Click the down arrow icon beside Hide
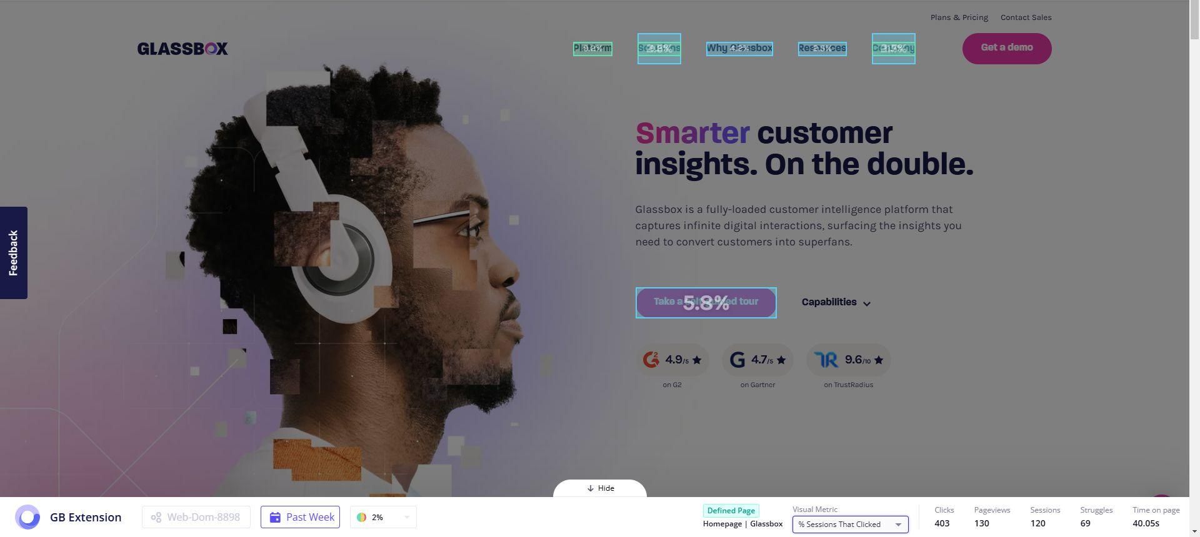 click(590, 488)
